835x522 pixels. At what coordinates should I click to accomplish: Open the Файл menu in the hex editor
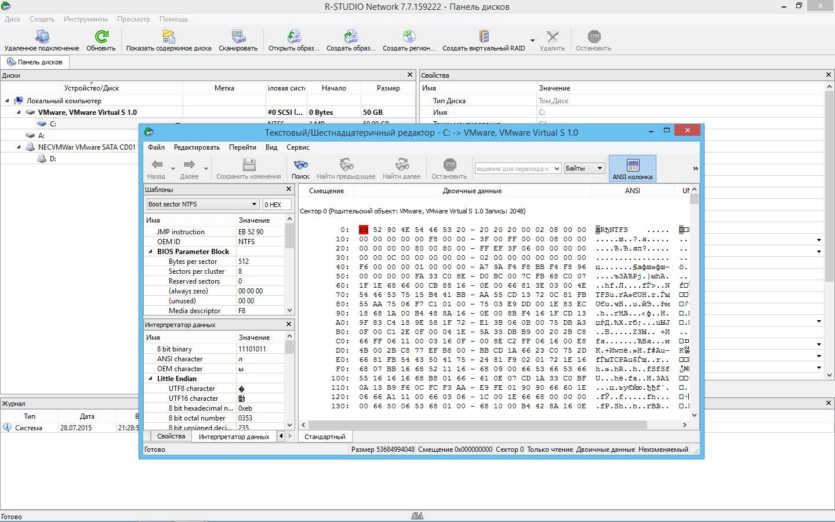coord(156,147)
